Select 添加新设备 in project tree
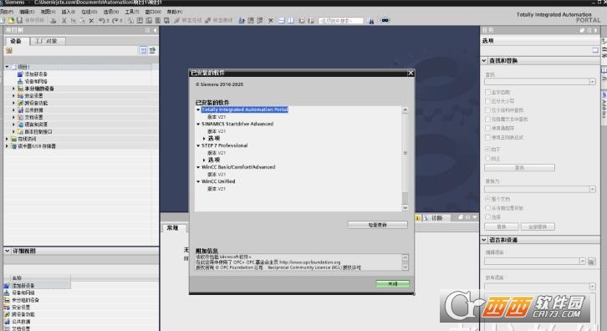This screenshot has width=607, height=331. click(36, 74)
